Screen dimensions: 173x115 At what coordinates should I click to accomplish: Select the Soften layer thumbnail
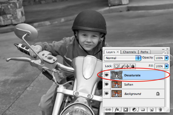(x=117, y=84)
